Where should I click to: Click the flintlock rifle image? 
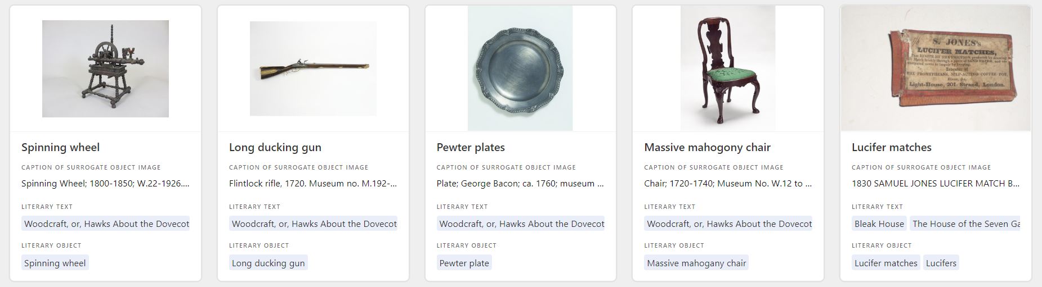313,69
